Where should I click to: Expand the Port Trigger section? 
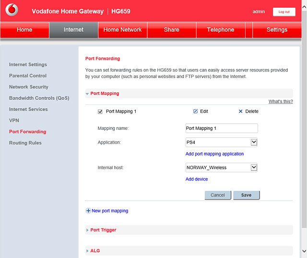[x=189, y=230]
